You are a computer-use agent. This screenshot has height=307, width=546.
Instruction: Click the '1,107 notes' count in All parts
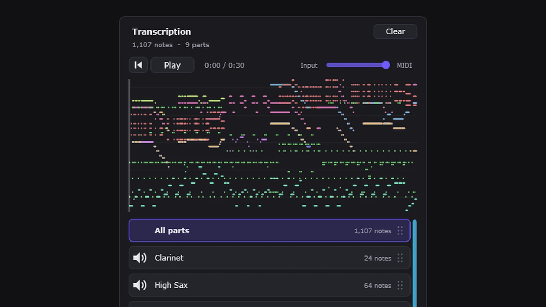(x=373, y=231)
